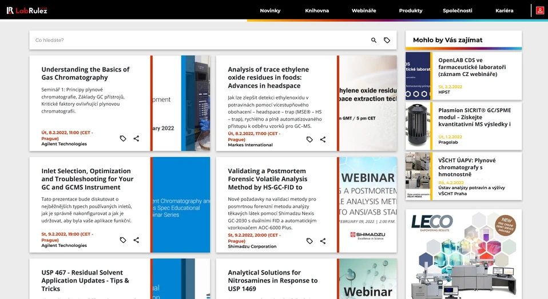Viewport: 548px width, 299px height.
Task: Click 'Agilent Technologies' on Gas Chromatography card
Action: coord(64,144)
